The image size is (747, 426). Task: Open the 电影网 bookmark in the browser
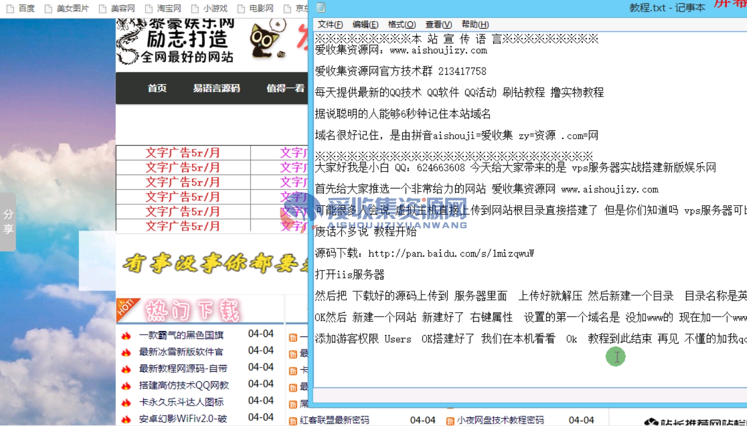tap(261, 9)
